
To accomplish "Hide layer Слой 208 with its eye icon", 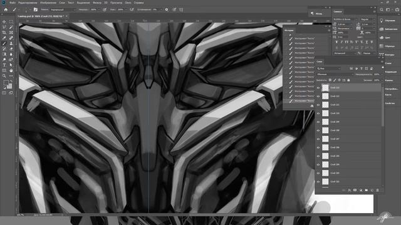I will [318, 131].
